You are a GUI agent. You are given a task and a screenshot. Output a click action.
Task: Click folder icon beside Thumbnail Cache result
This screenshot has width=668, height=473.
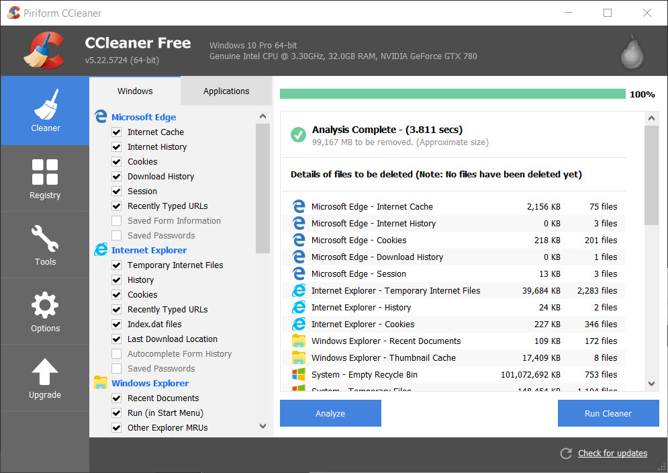tap(299, 357)
